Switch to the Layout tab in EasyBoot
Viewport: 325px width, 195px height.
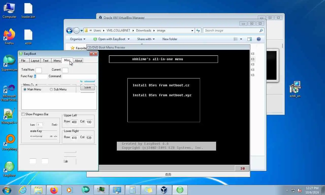(35, 61)
